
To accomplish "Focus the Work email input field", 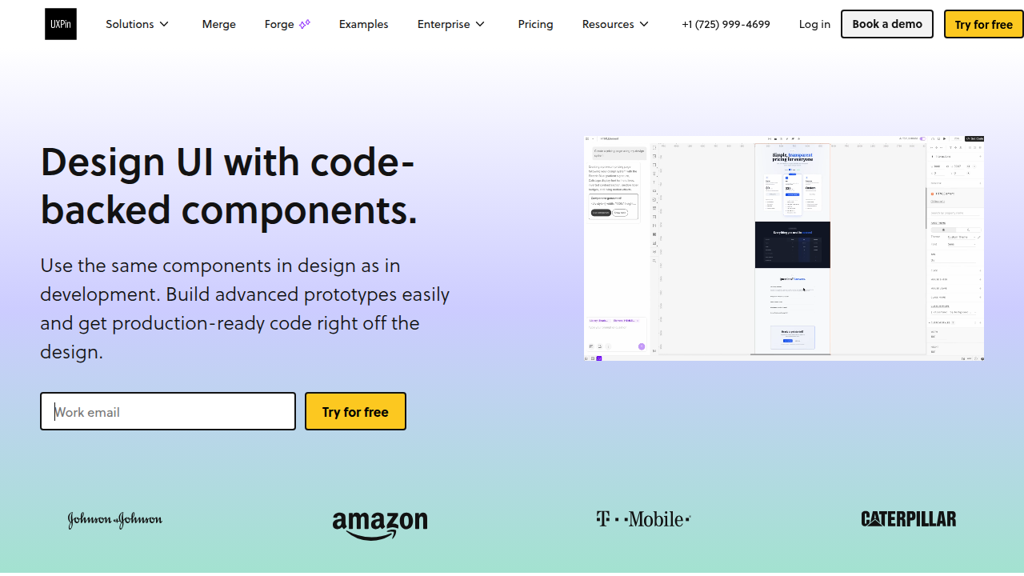I will (x=168, y=411).
